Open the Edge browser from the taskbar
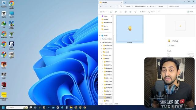Image resolution: width=196 pixels, height=110 pixels. coord(62,108)
